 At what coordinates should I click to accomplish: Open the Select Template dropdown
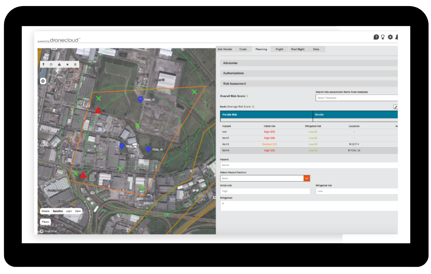(356, 98)
